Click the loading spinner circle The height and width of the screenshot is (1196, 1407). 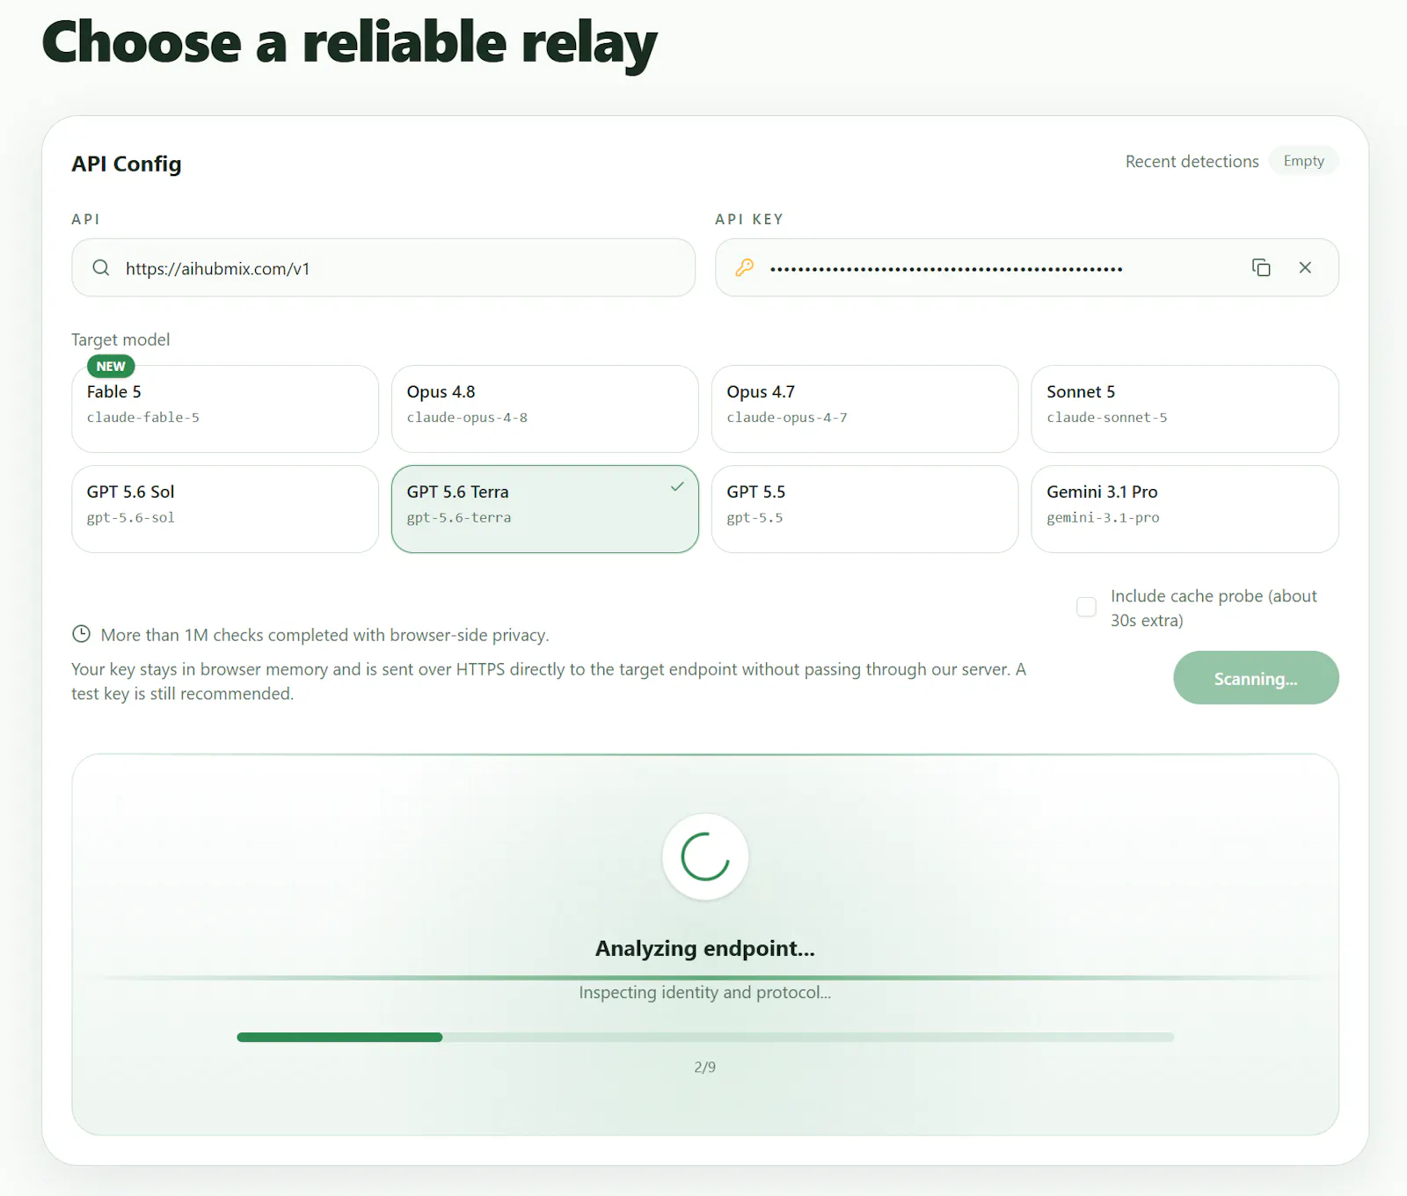click(705, 857)
